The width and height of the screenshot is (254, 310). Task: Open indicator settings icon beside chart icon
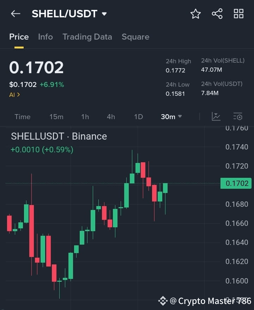[237, 116]
